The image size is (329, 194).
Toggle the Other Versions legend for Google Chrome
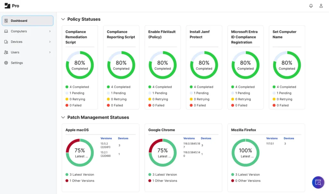163,181
